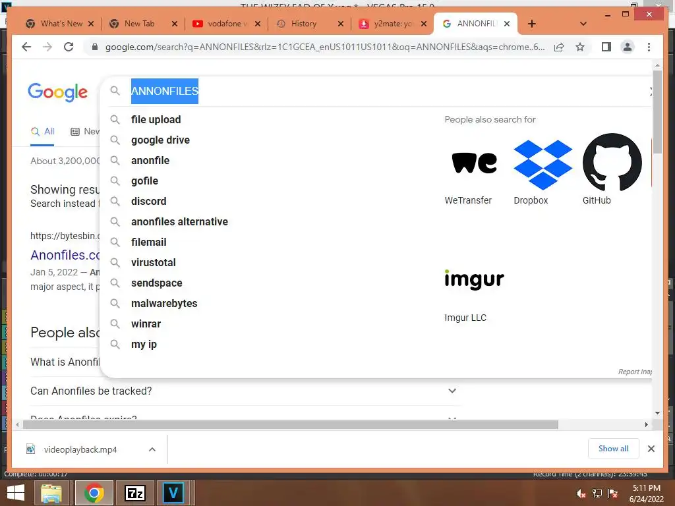This screenshot has height=506, width=675.
Task: Open the Anonfiles.com search result link
Action: 65,255
